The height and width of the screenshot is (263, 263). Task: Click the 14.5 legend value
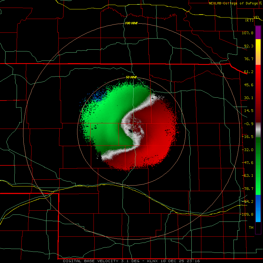pos(249,111)
